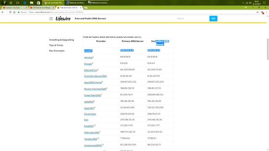
Task: Click OpenDNS primary address 208.67.222.222
Action: click(128, 82)
